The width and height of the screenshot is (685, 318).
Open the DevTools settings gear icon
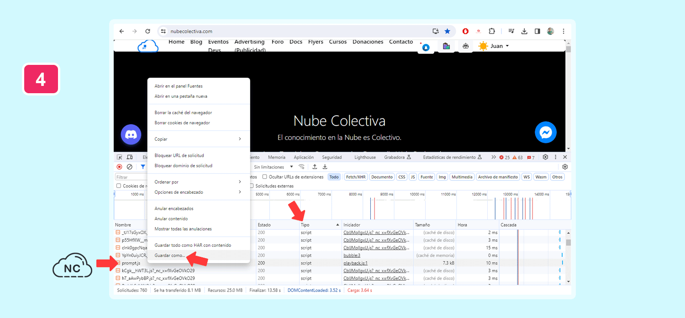pyautogui.click(x=545, y=157)
